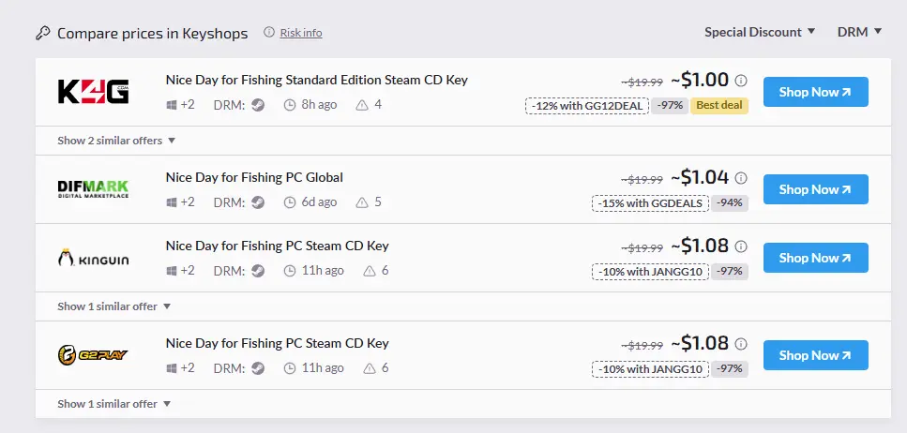The image size is (907, 433).
Task: Click the K4G shop logo
Action: [93, 92]
